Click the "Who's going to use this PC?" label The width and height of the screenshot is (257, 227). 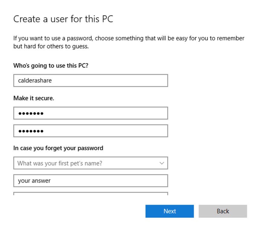pos(51,65)
